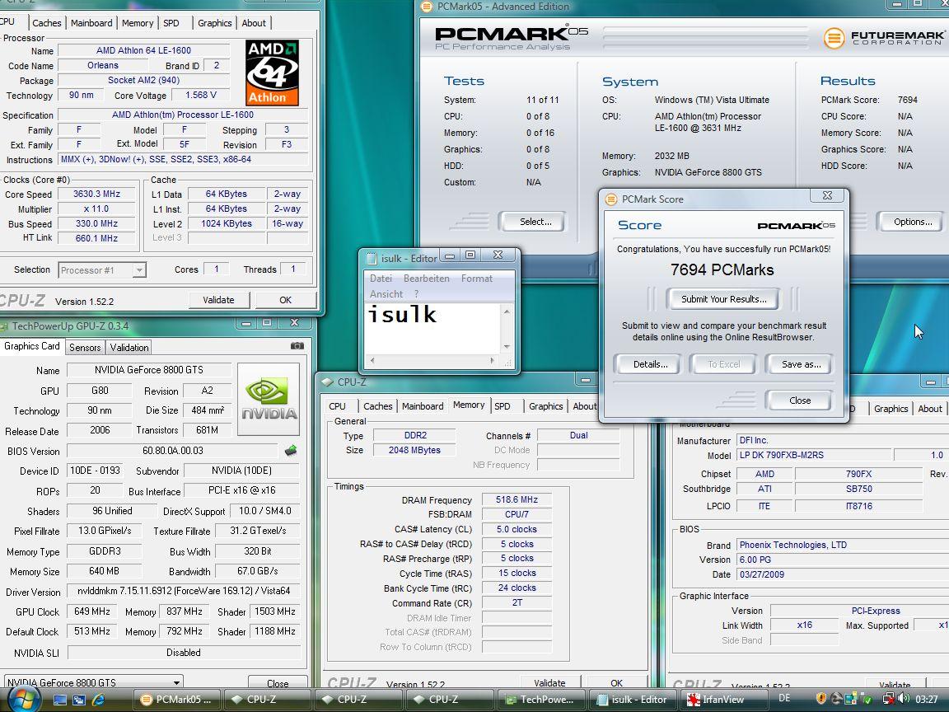Switch to isulk - Editor taskbar button
The height and width of the screenshot is (712, 949).
632,700
